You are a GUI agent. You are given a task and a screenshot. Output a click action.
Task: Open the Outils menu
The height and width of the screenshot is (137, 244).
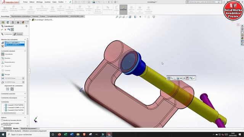click(x=54, y=2)
